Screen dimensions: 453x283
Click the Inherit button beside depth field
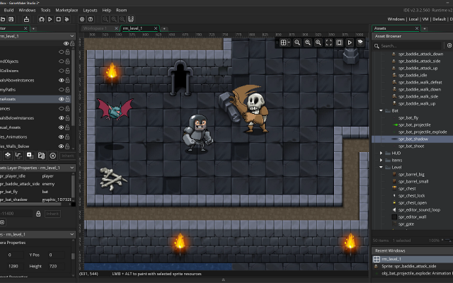click(x=52, y=214)
